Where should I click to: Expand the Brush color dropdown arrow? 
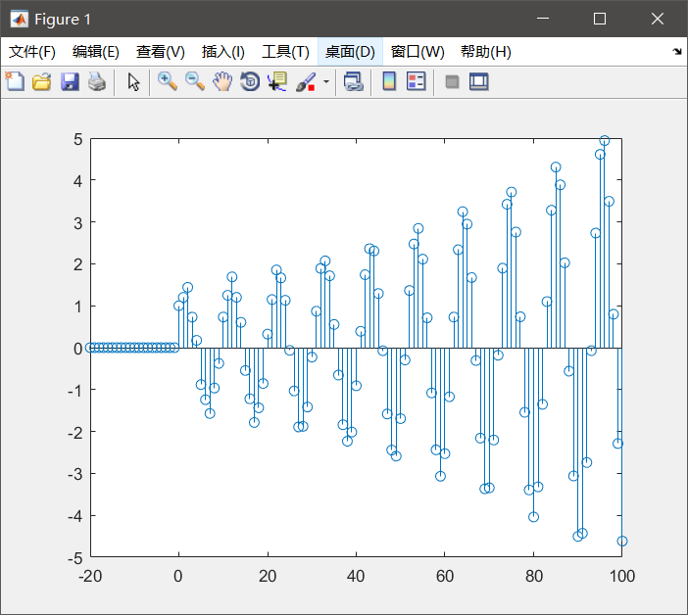pos(326,81)
